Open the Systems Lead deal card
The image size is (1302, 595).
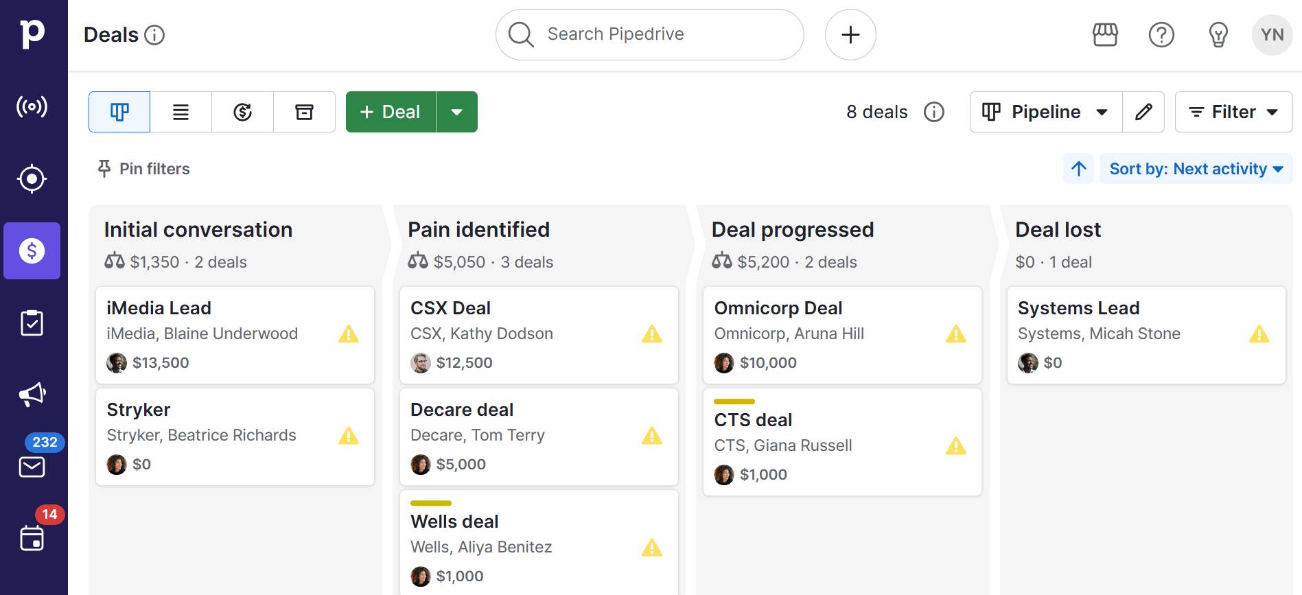[x=1146, y=335]
